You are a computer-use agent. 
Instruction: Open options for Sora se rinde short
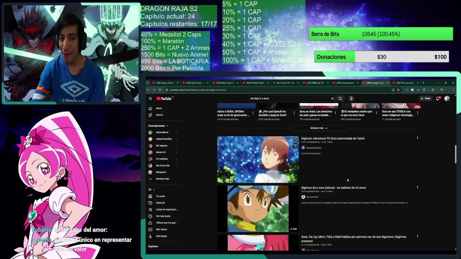coord(335,113)
